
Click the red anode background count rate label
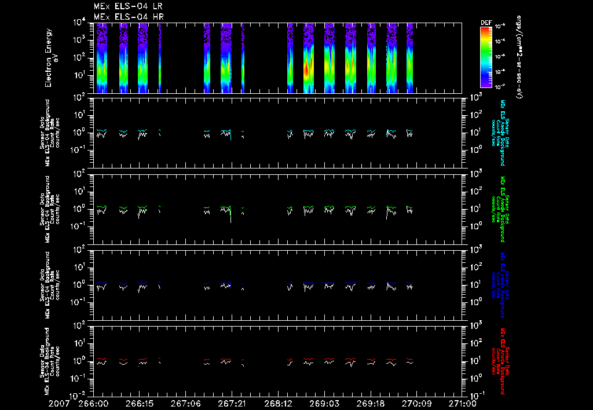click(500, 361)
